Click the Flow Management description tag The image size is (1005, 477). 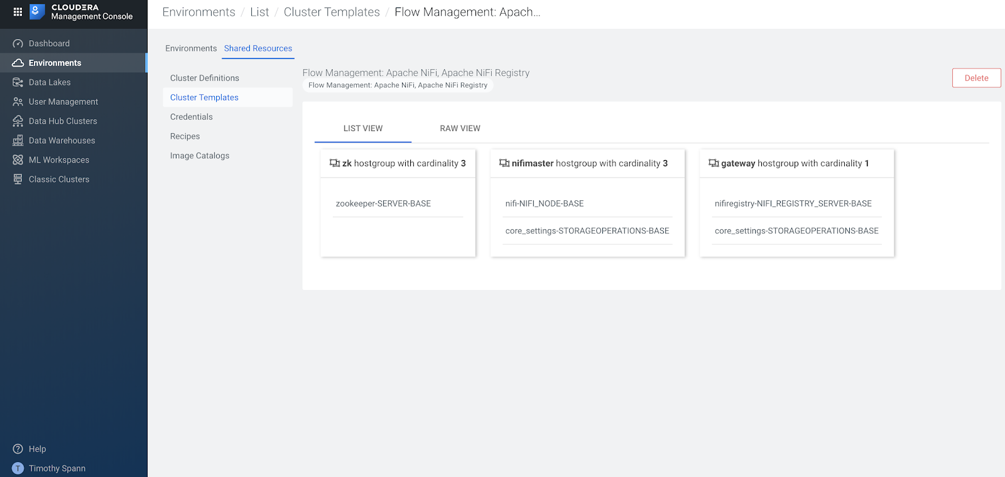click(x=398, y=85)
